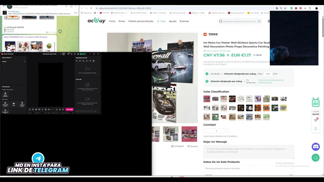This screenshot has width=324, height=182.
Task: Open the Enlace original link
Action: coord(211,51)
